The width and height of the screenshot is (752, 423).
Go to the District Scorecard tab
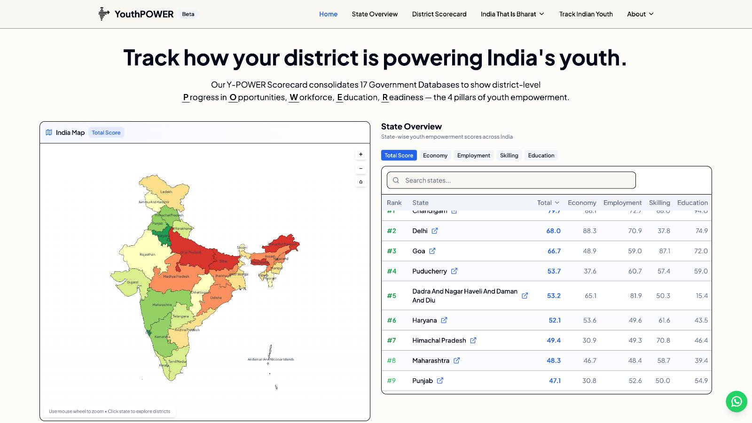coord(439,14)
